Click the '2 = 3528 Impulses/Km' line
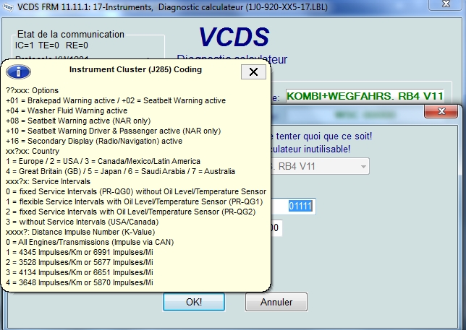This screenshot has height=330, width=466. [80, 262]
